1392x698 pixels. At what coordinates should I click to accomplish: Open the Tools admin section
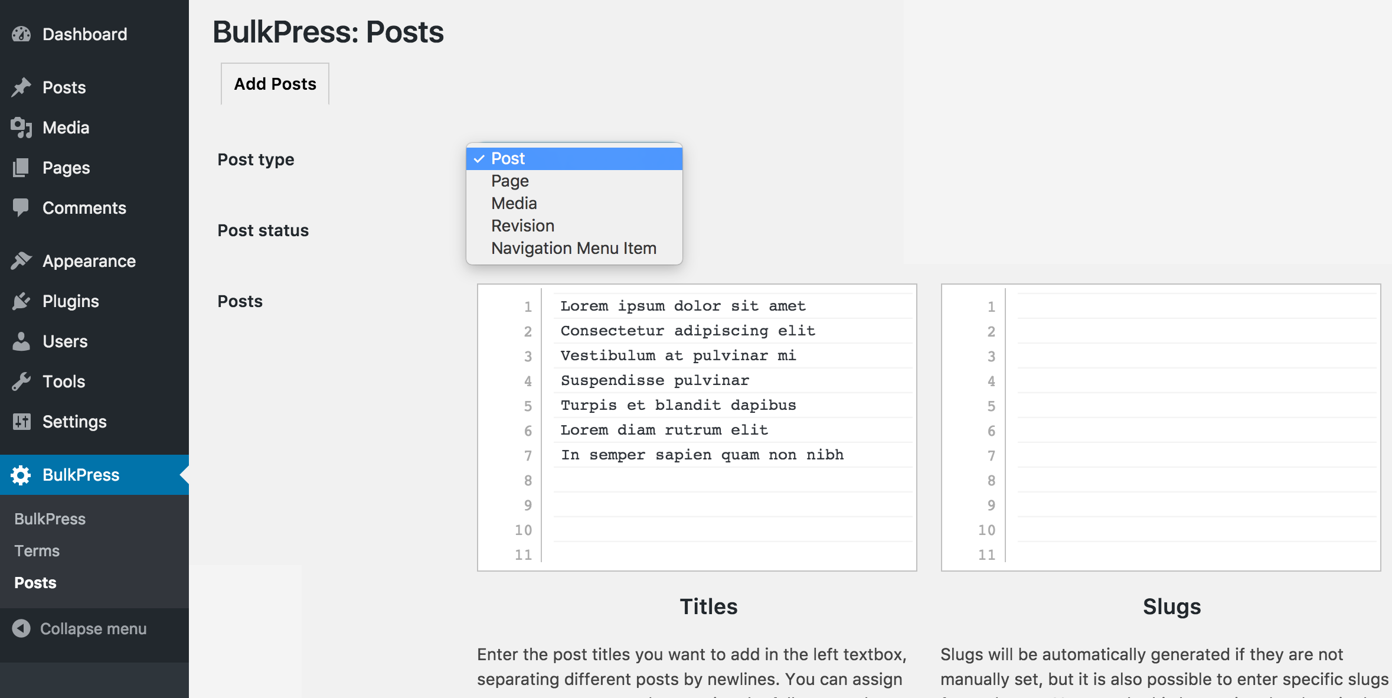pyautogui.click(x=94, y=381)
